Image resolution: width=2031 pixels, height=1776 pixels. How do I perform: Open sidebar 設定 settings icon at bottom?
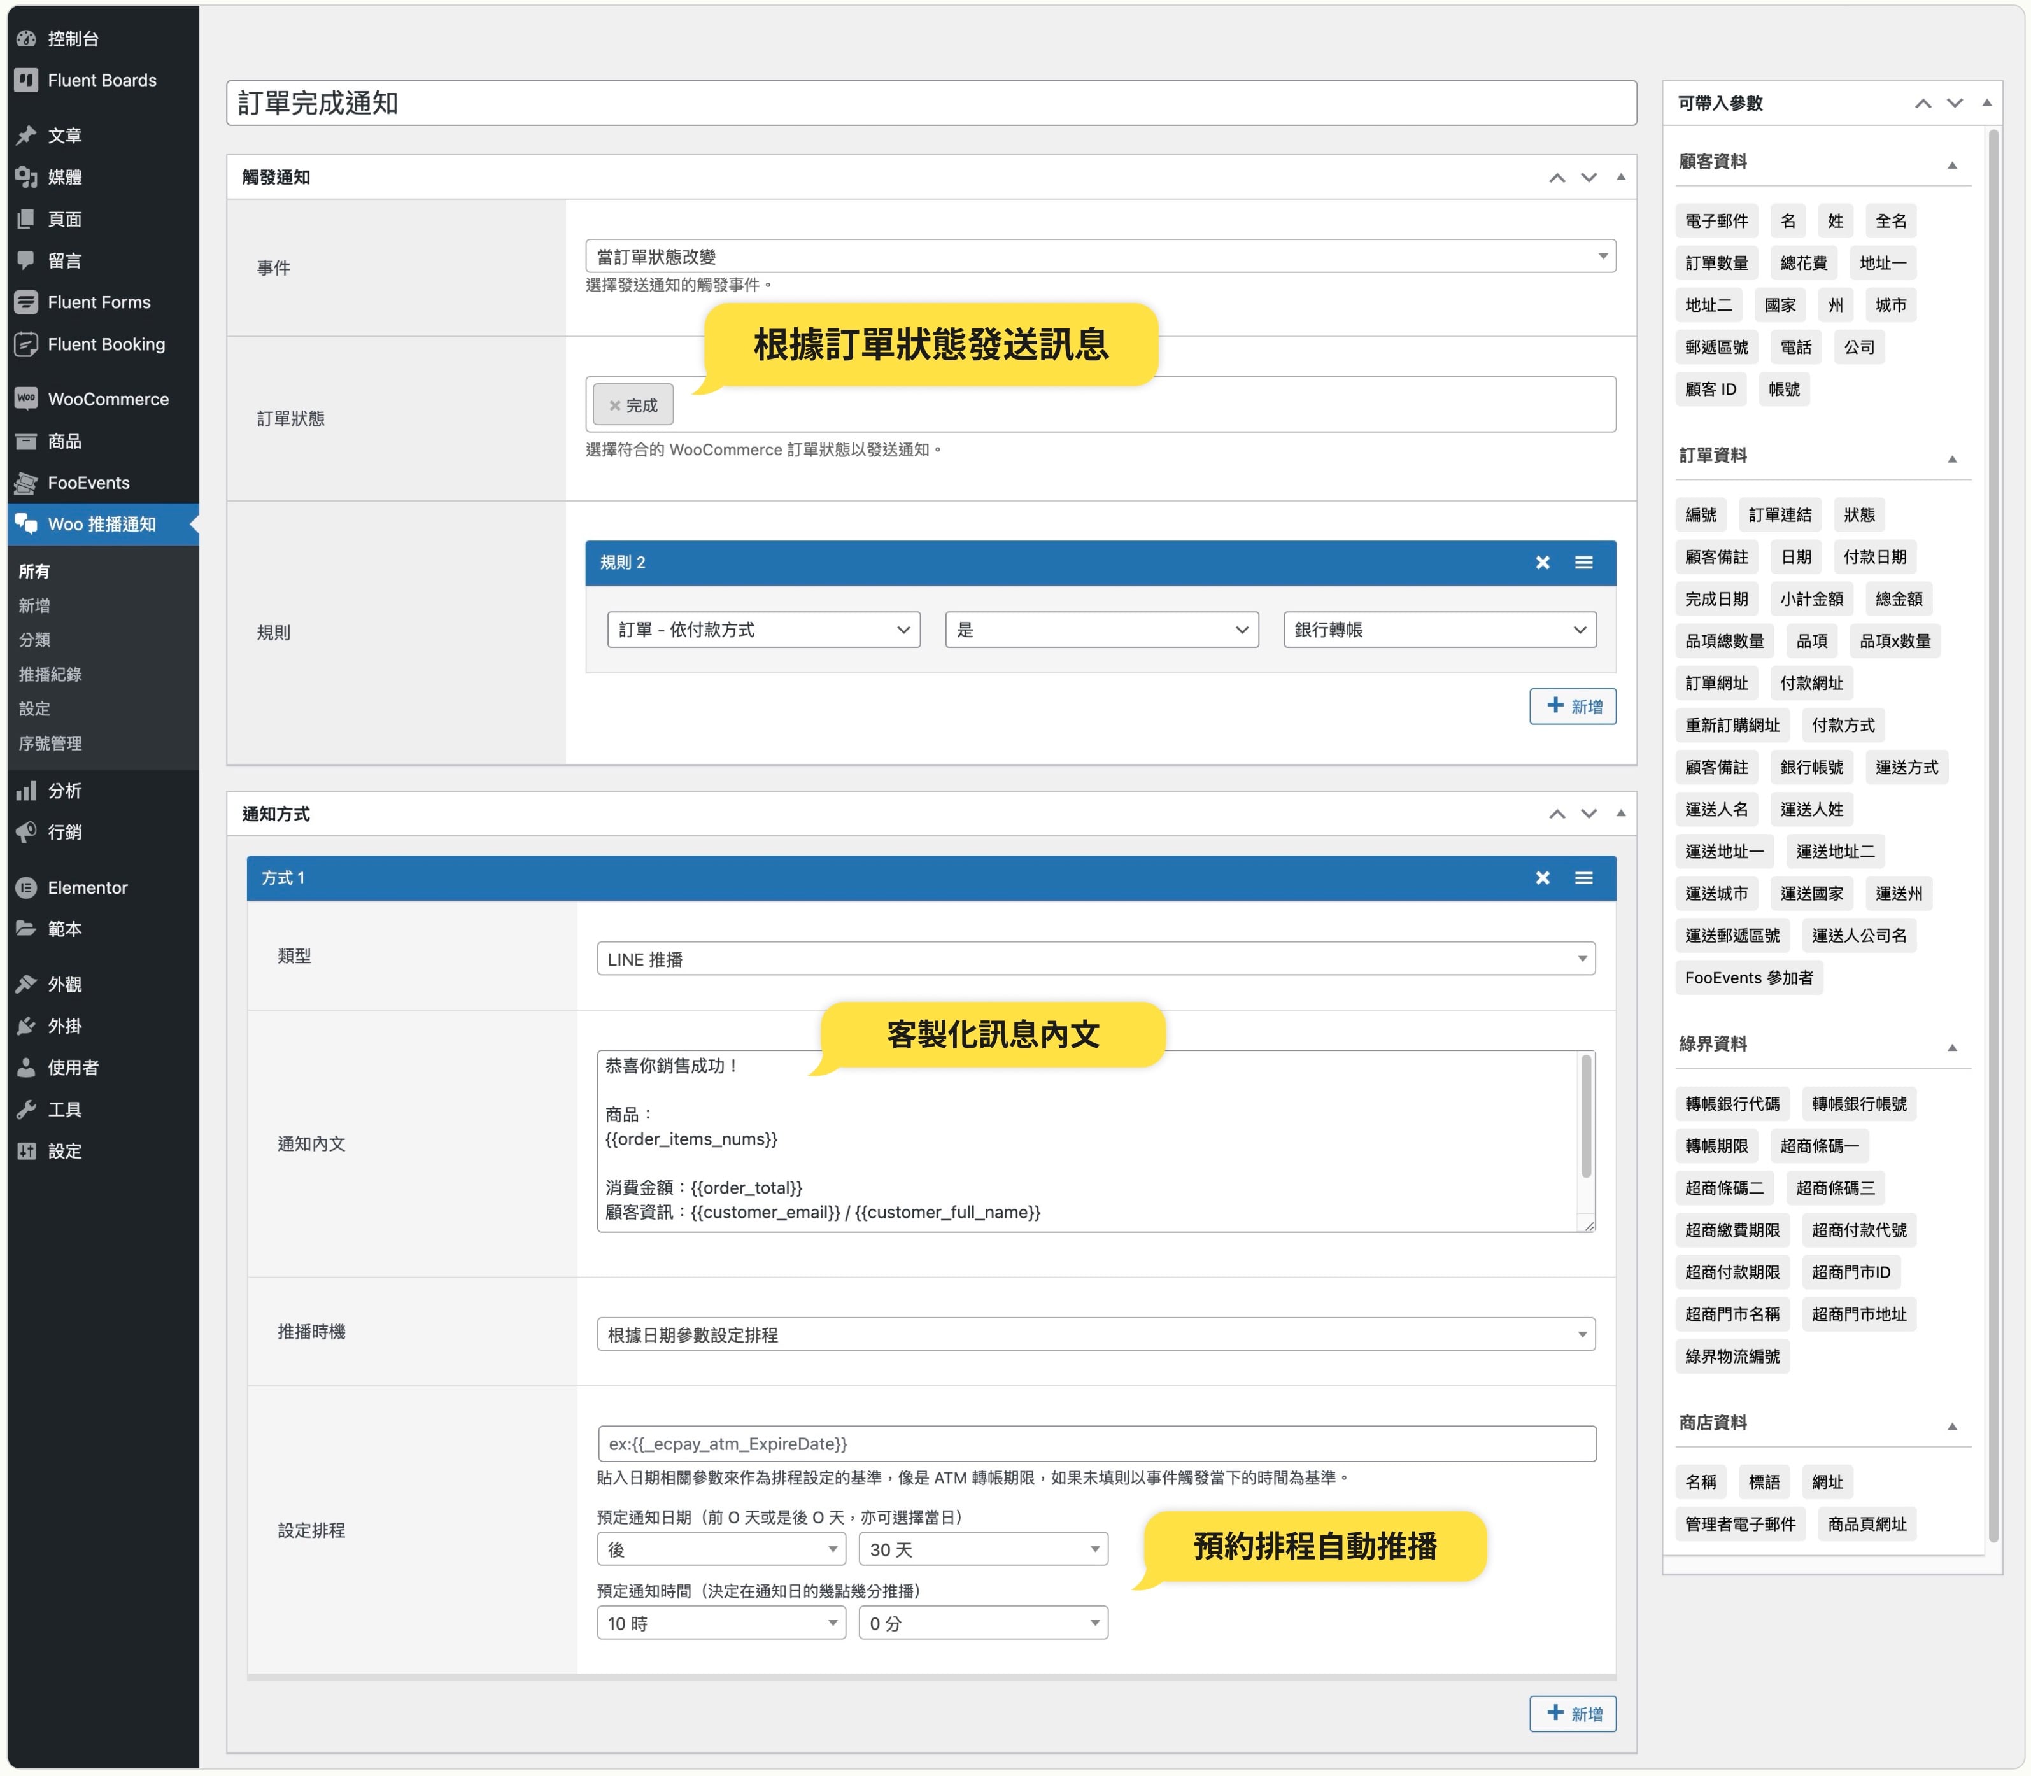pos(27,1151)
